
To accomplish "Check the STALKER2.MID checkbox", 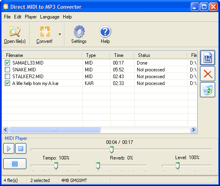I will tap(7, 76).
